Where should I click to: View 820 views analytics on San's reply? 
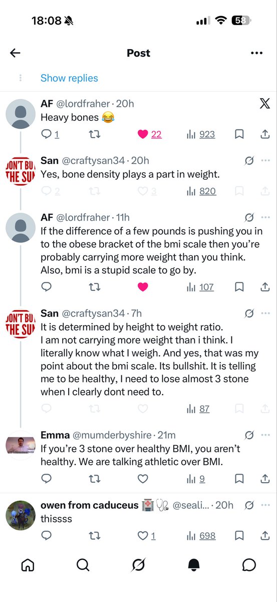[x=201, y=191]
